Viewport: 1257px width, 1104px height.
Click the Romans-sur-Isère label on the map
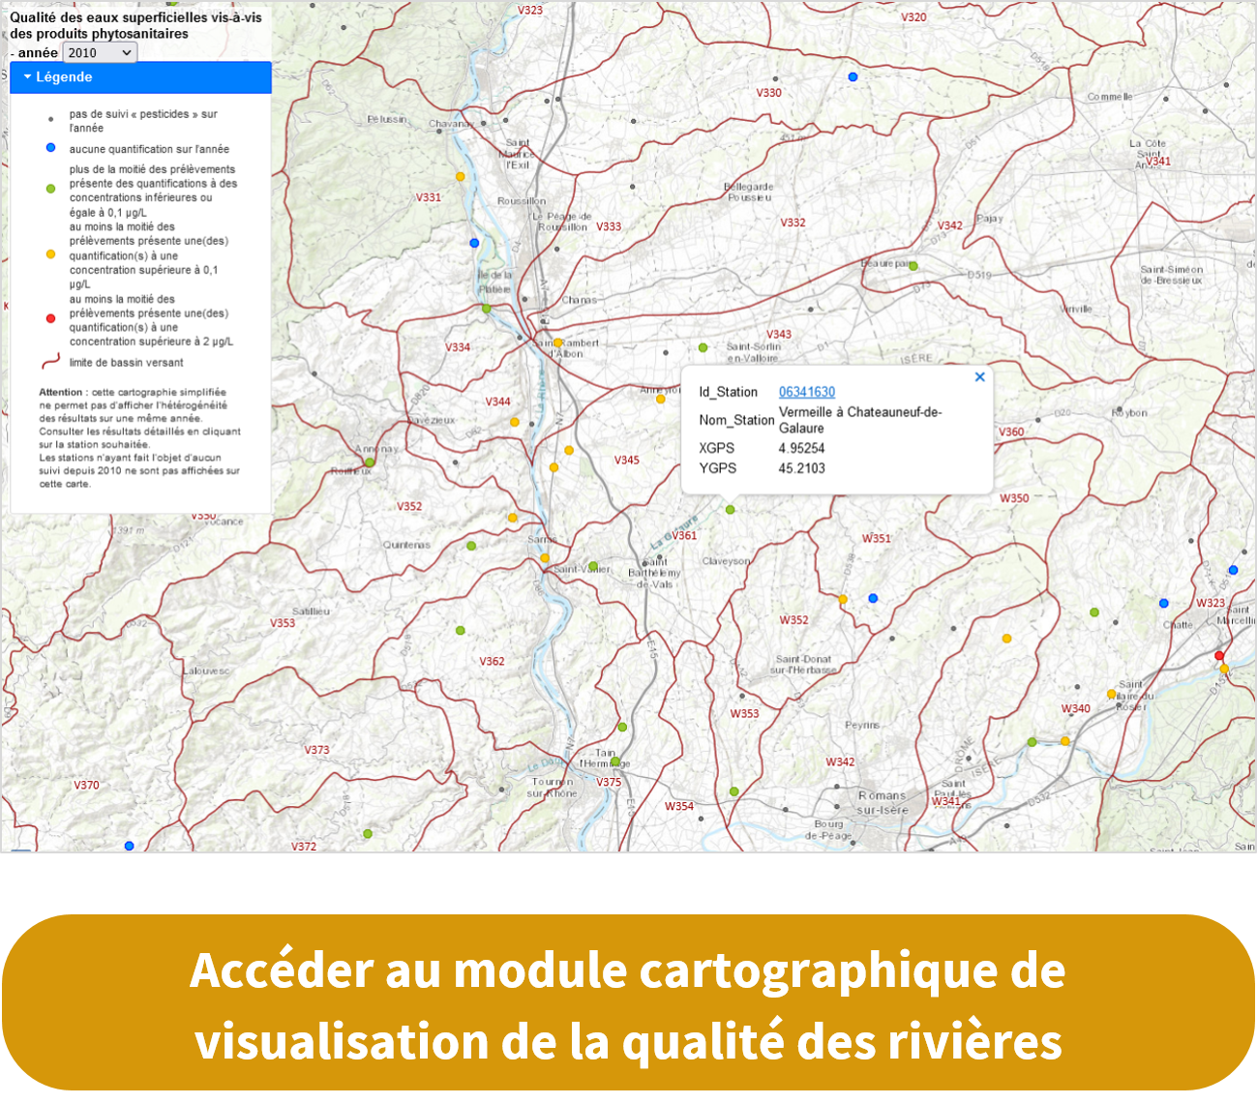882,802
